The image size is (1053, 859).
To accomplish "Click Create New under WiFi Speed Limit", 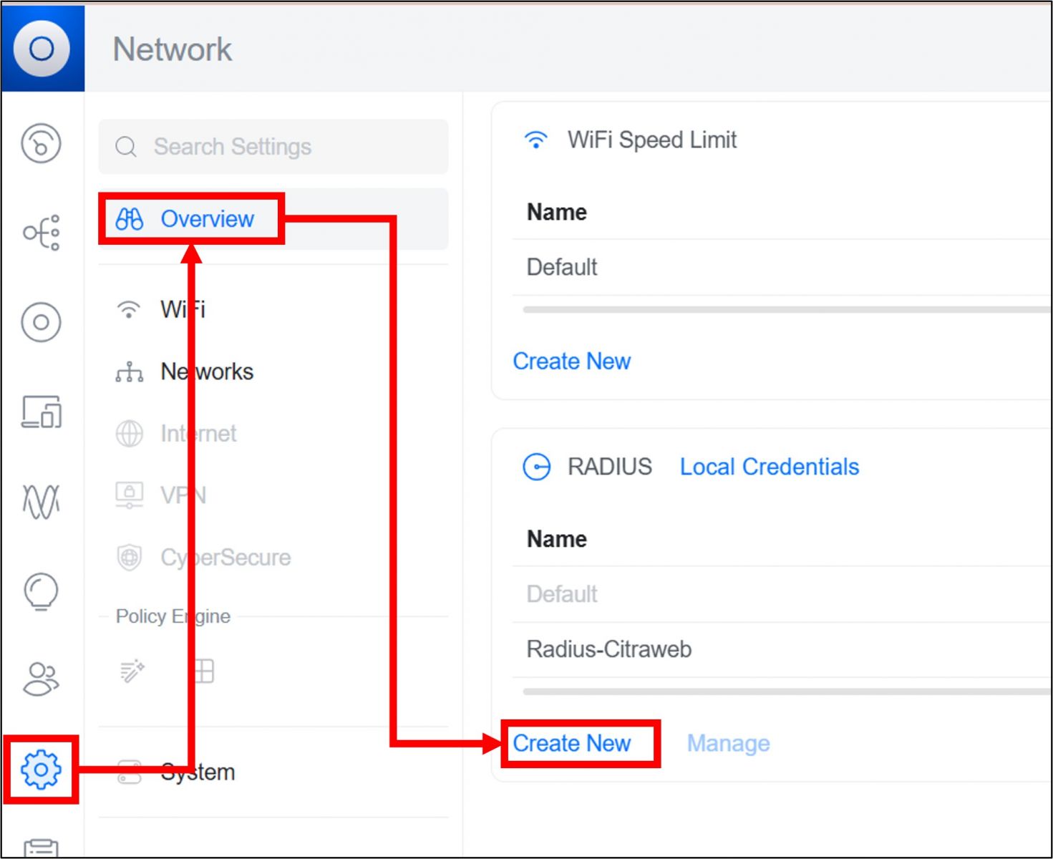I will (571, 361).
